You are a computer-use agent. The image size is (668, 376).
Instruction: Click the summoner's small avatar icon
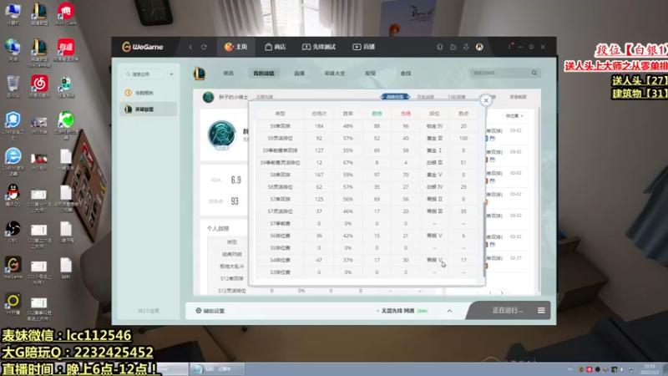(x=208, y=97)
